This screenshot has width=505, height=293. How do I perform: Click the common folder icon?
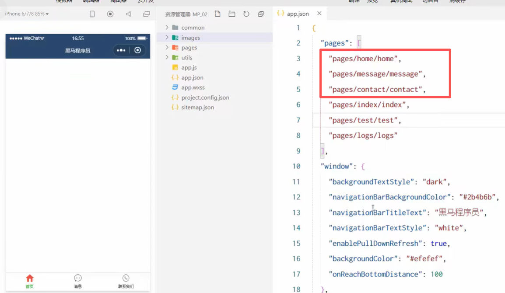(175, 28)
